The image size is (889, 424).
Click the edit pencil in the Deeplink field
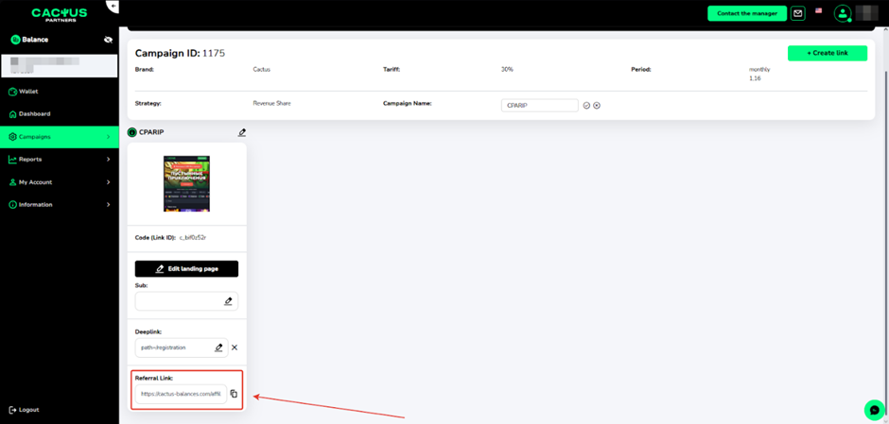(x=218, y=348)
